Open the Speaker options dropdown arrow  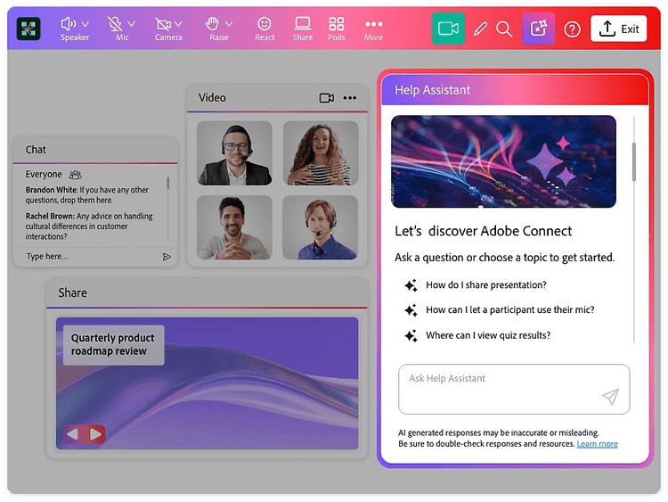coord(86,24)
